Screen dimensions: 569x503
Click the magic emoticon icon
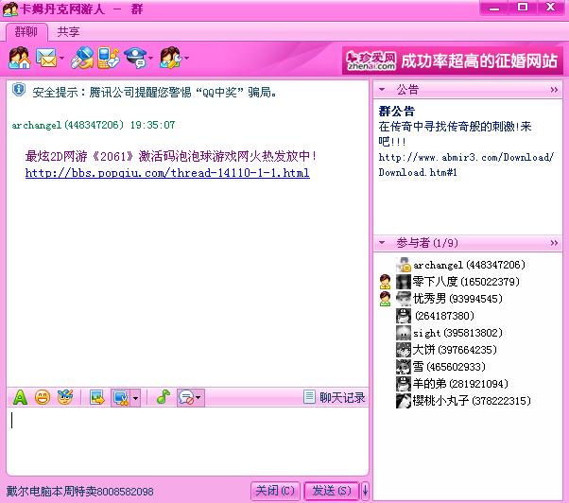point(64,397)
